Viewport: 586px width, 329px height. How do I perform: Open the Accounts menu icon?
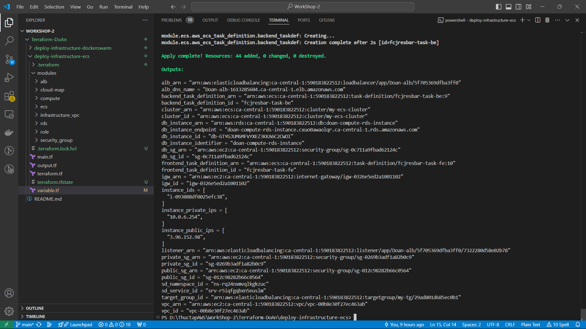pyautogui.click(x=9, y=293)
